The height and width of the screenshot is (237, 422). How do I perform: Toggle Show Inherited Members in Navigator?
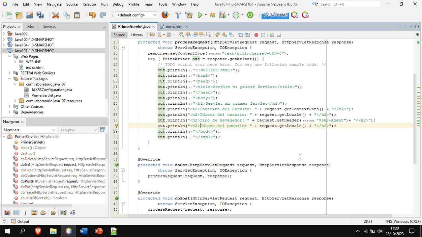(7, 213)
